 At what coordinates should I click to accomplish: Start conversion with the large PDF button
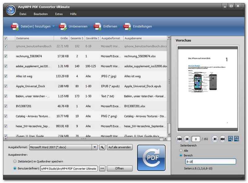151,158
